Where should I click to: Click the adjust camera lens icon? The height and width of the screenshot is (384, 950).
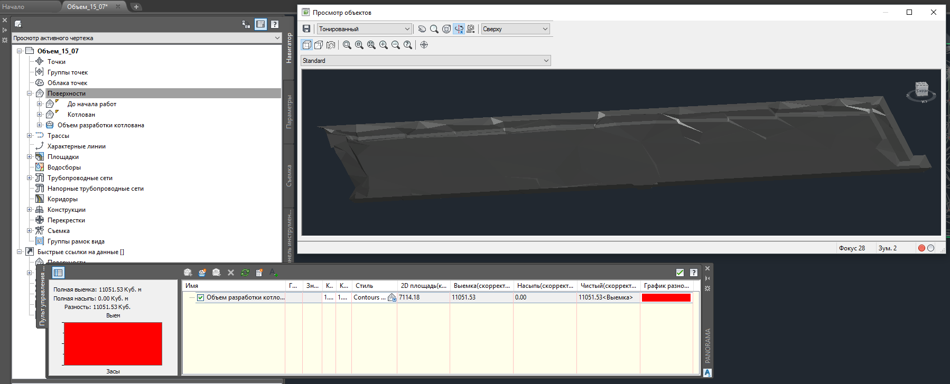tap(331, 45)
